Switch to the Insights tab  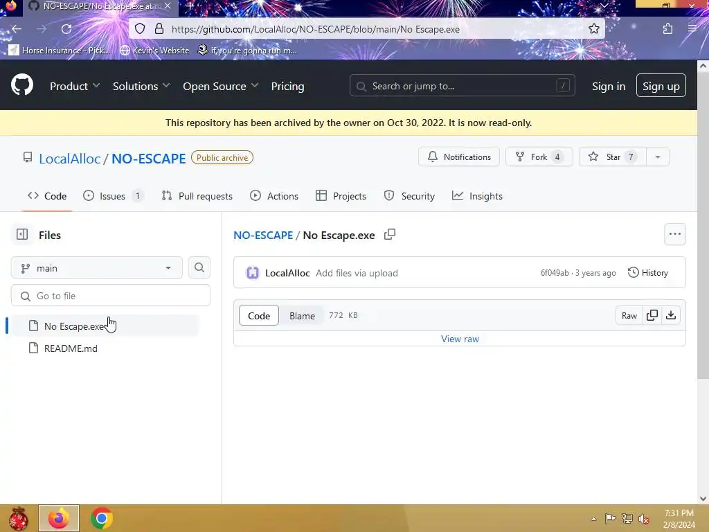point(478,196)
